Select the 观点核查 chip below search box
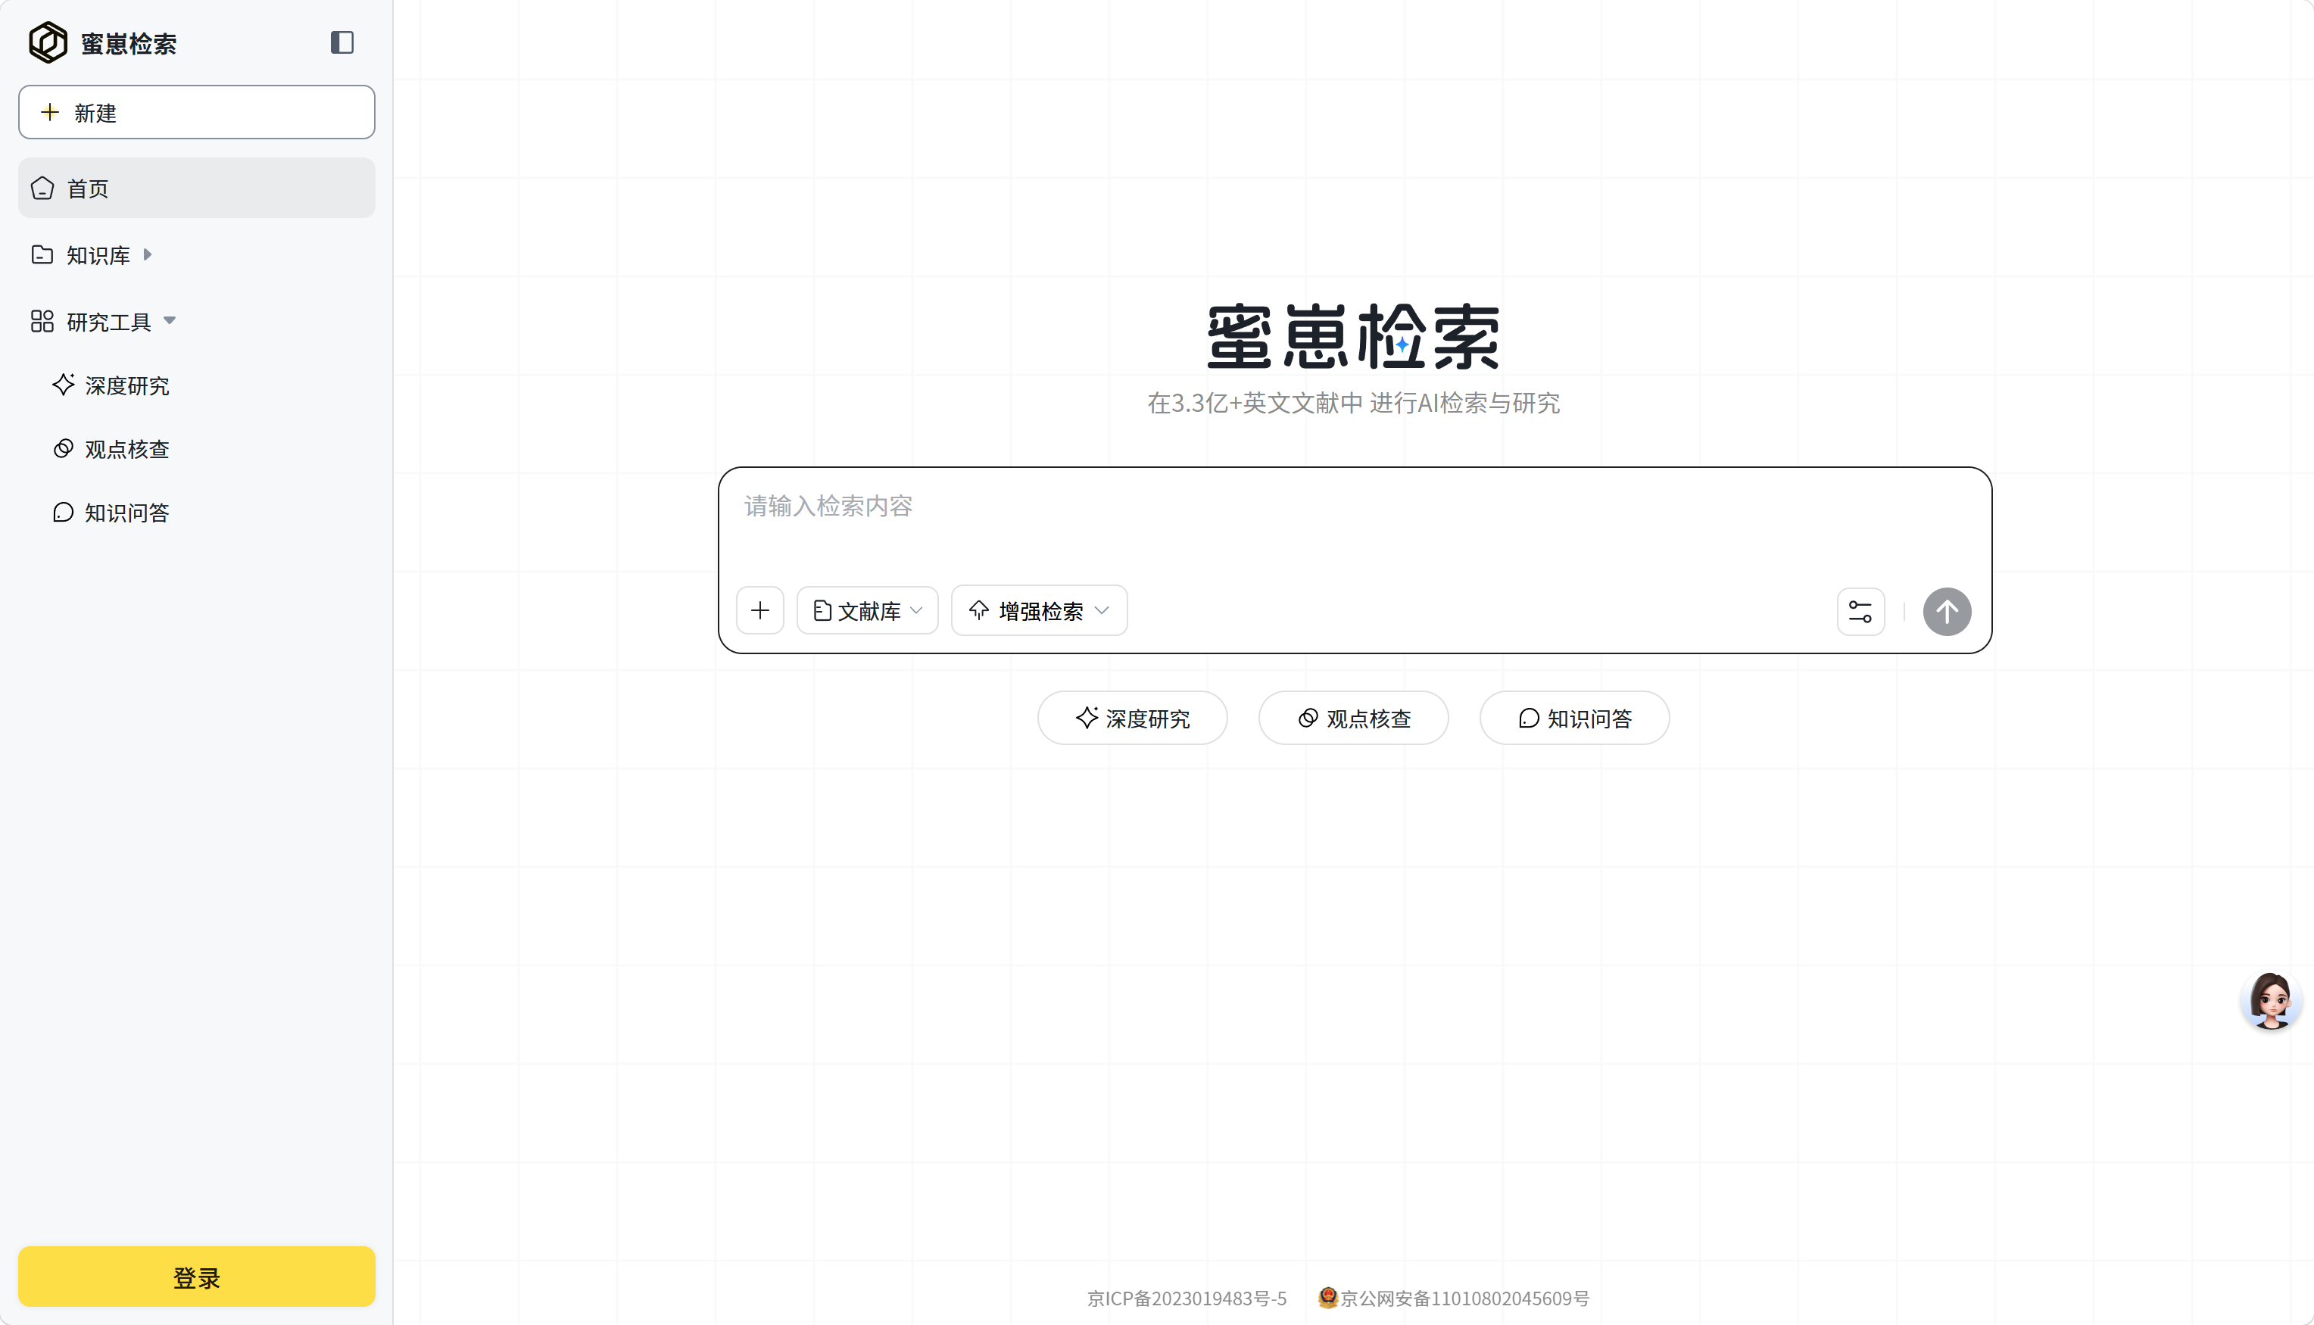The width and height of the screenshot is (2314, 1325). coord(1353,718)
